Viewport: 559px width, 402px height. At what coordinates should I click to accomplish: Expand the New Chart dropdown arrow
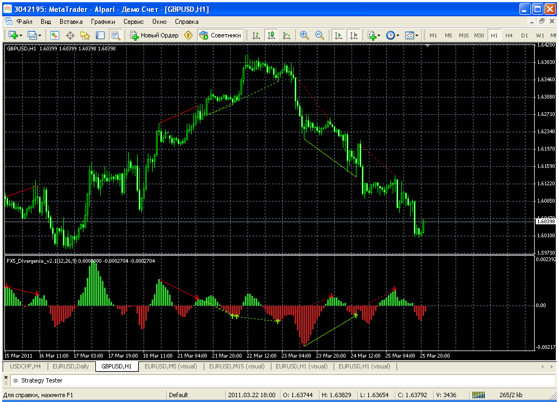coord(21,36)
